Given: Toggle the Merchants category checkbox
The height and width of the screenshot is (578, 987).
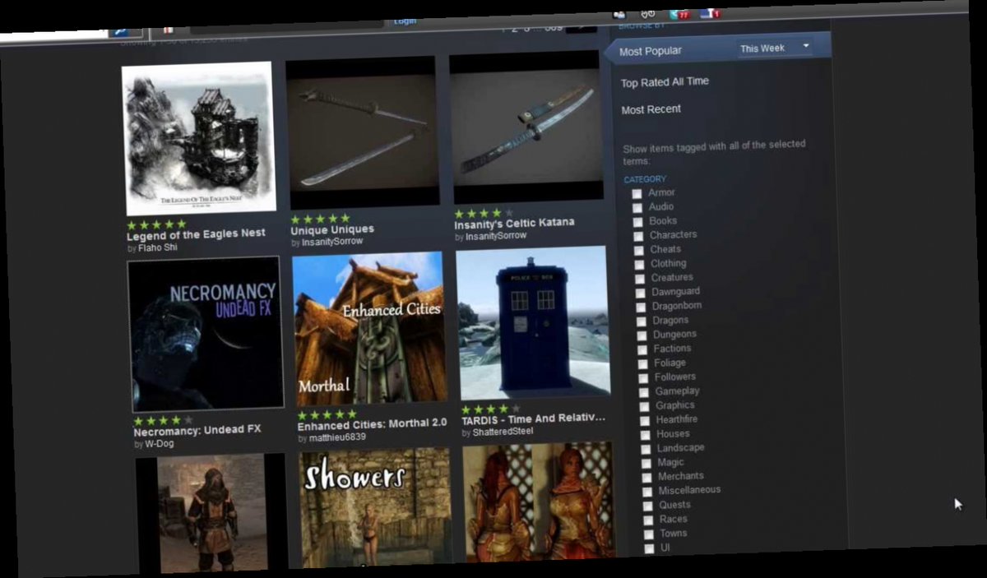Looking at the screenshot, I should (x=647, y=477).
